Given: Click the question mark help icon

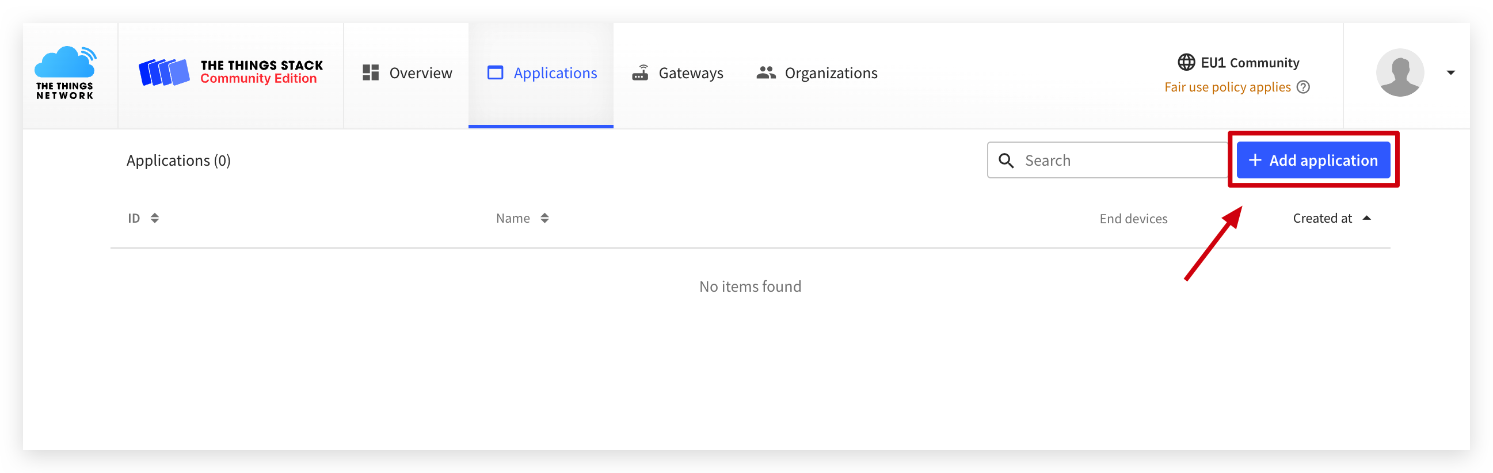Looking at the screenshot, I should (1303, 87).
